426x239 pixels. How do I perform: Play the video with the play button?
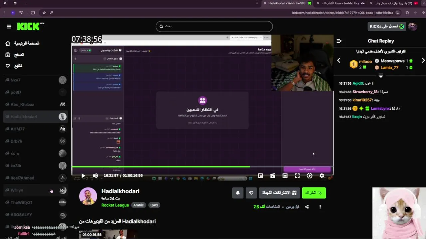pos(83,176)
